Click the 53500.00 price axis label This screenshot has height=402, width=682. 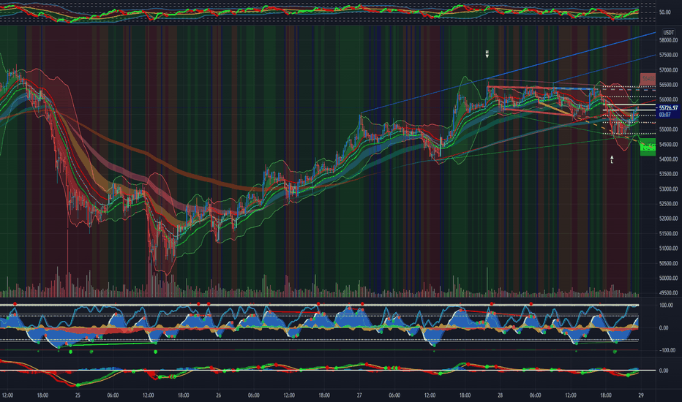coord(668,174)
